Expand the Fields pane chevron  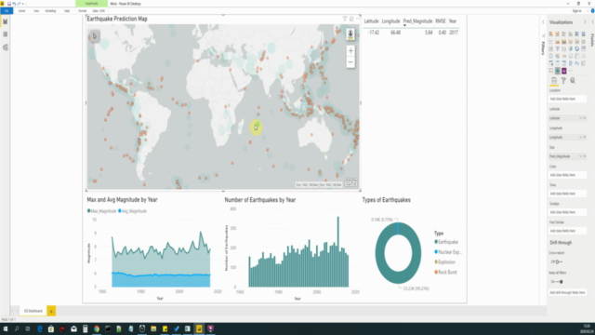pyautogui.click(x=592, y=22)
